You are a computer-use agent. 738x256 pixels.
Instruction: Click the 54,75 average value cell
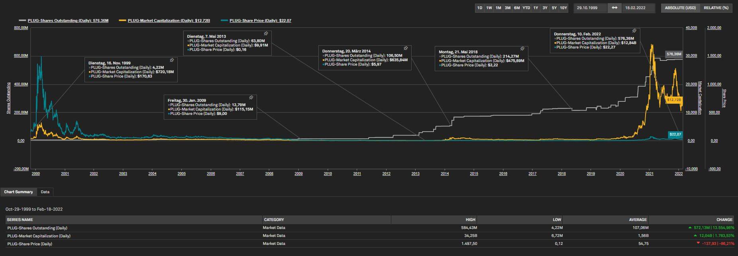(644, 244)
